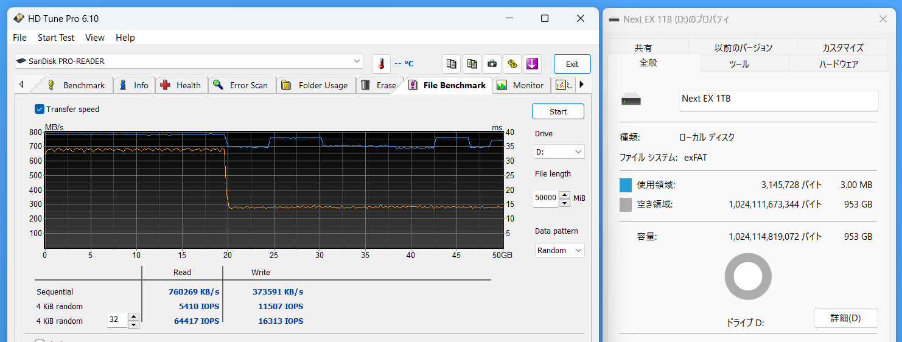Viewport: 902px width, 342px height.
Task: Click the purple down-arrow minimize-to-tray icon
Action: [532, 64]
